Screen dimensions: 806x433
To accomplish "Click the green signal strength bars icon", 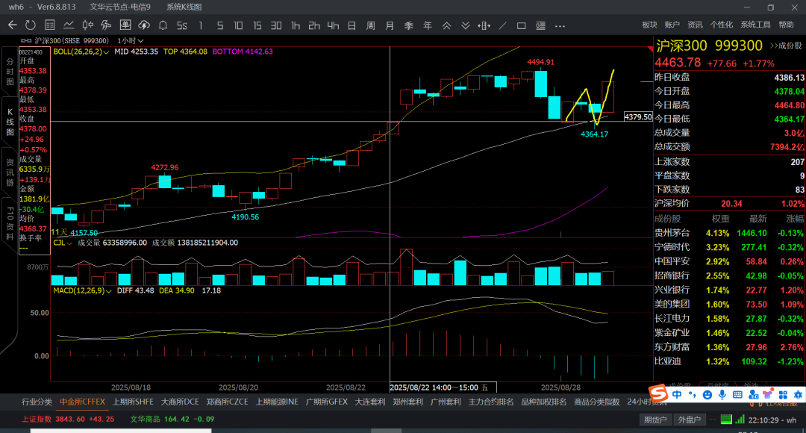I will click(740, 419).
